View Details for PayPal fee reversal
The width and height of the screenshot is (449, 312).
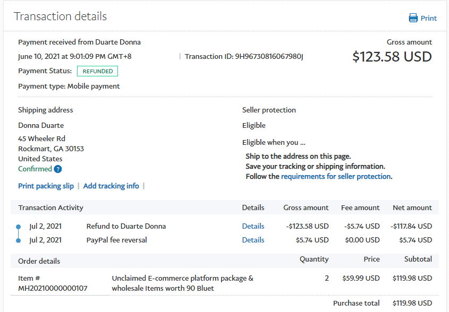point(253,240)
